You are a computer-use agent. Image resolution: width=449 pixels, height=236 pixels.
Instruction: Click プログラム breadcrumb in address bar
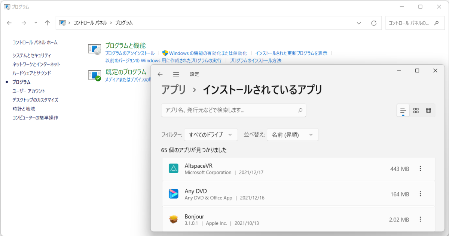point(124,23)
